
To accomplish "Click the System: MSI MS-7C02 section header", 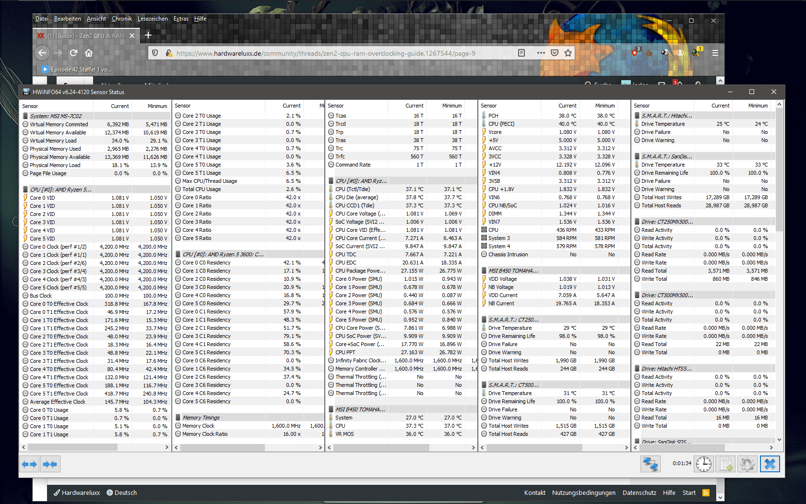I will pyautogui.click(x=95, y=116).
